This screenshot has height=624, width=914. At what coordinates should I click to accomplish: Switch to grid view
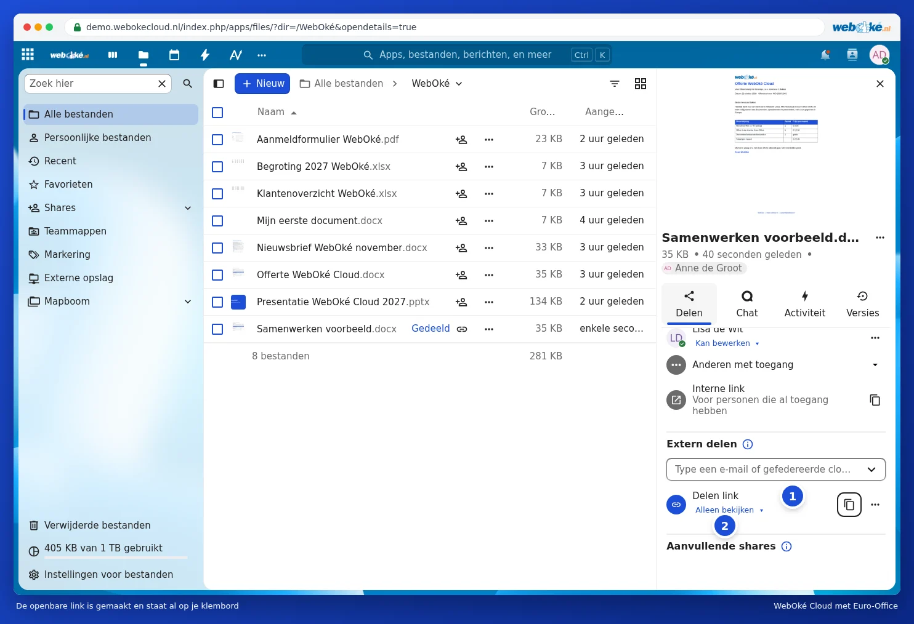(x=641, y=84)
